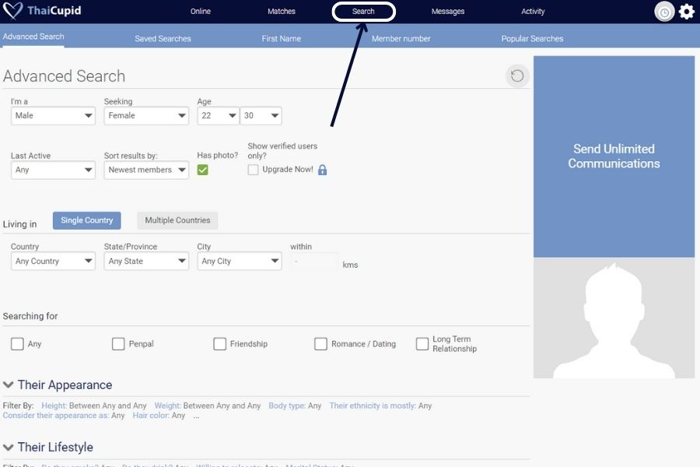The height and width of the screenshot is (467, 700).
Task: Tick the Penpal checkbox
Action: click(118, 344)
